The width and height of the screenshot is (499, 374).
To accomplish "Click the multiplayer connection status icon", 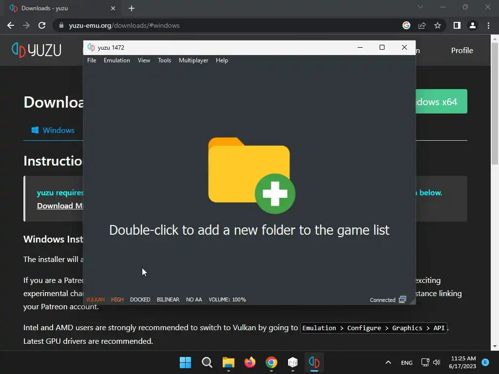I will pos(403,299).
